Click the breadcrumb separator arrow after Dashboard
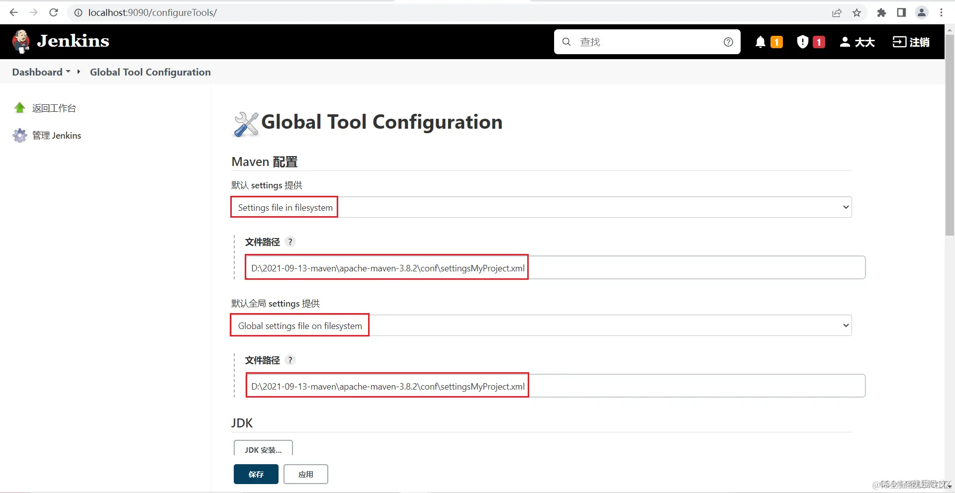Image resolution: width=955 pixels, height=493 pixels. [x=79, y=72]
